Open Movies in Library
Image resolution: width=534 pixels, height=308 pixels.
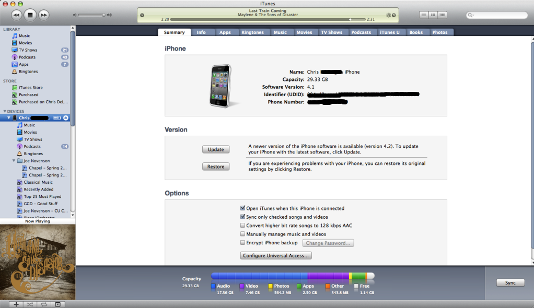(25, 43)
